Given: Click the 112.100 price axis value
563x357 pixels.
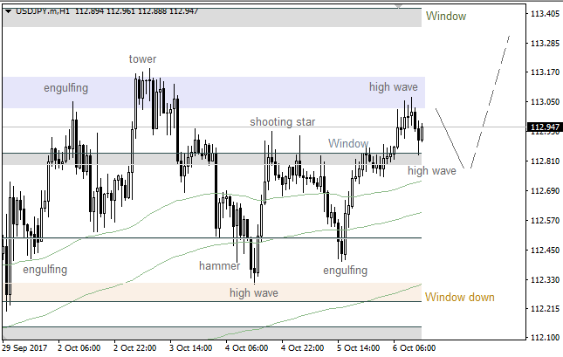Looking at the screenshot, I should [x=545, y=338].
